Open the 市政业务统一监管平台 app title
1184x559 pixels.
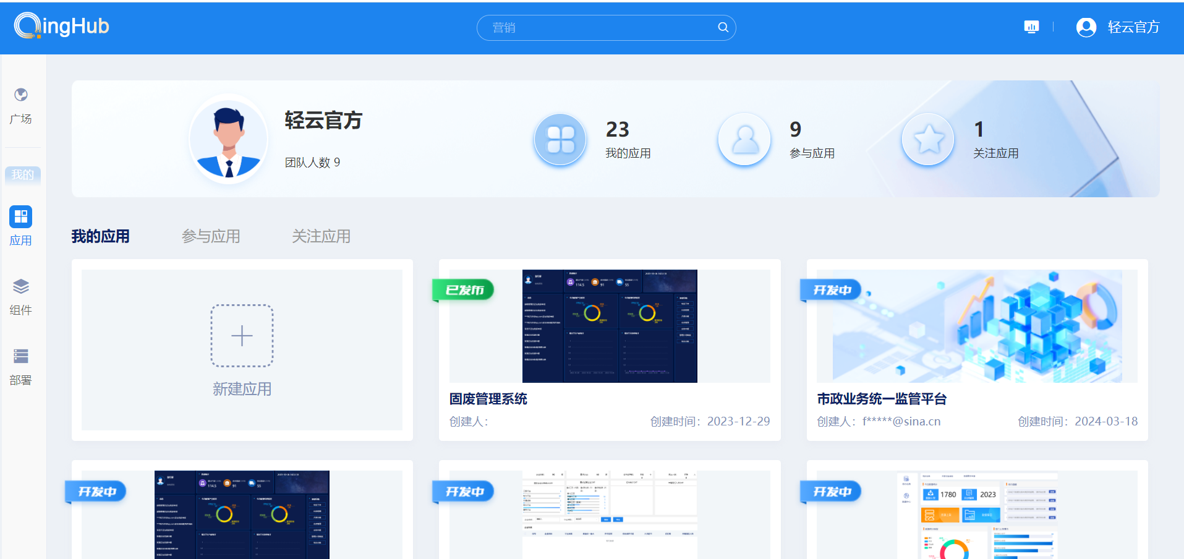[882, 399]
